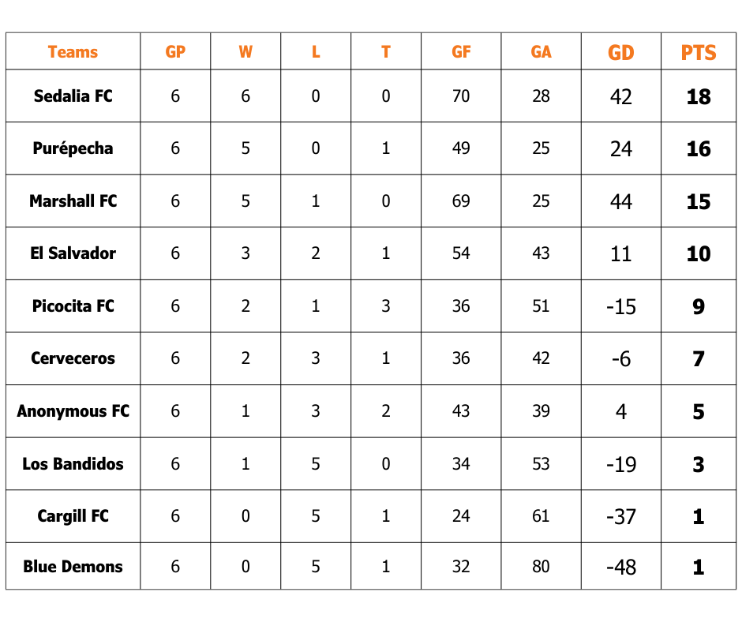
Task: Select the Marshall FC team name
Action: [73, 201]
